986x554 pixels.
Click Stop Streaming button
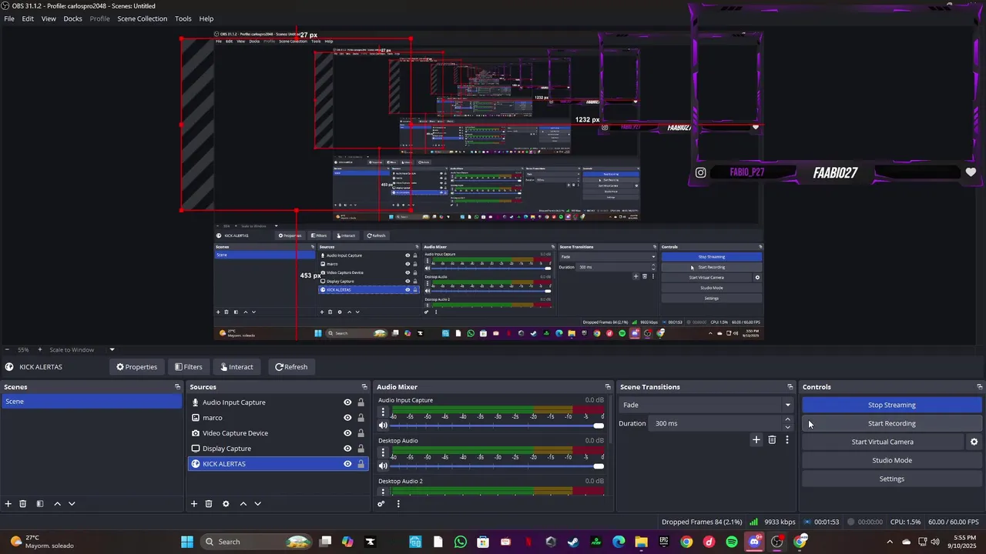pyautogui.click(x=892, y=405)
